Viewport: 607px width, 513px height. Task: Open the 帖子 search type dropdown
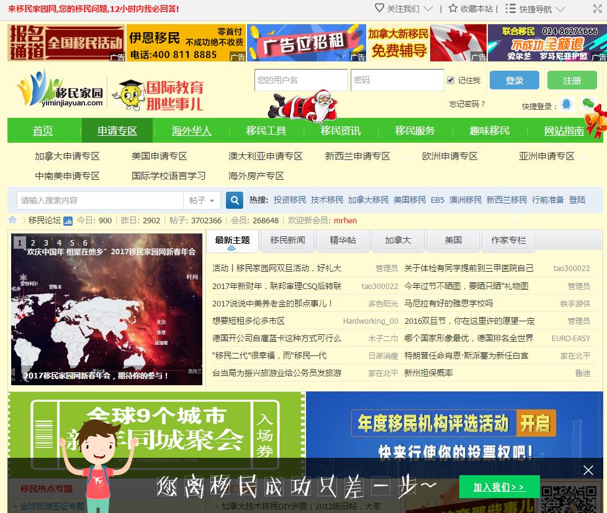(x=202, y=200)
